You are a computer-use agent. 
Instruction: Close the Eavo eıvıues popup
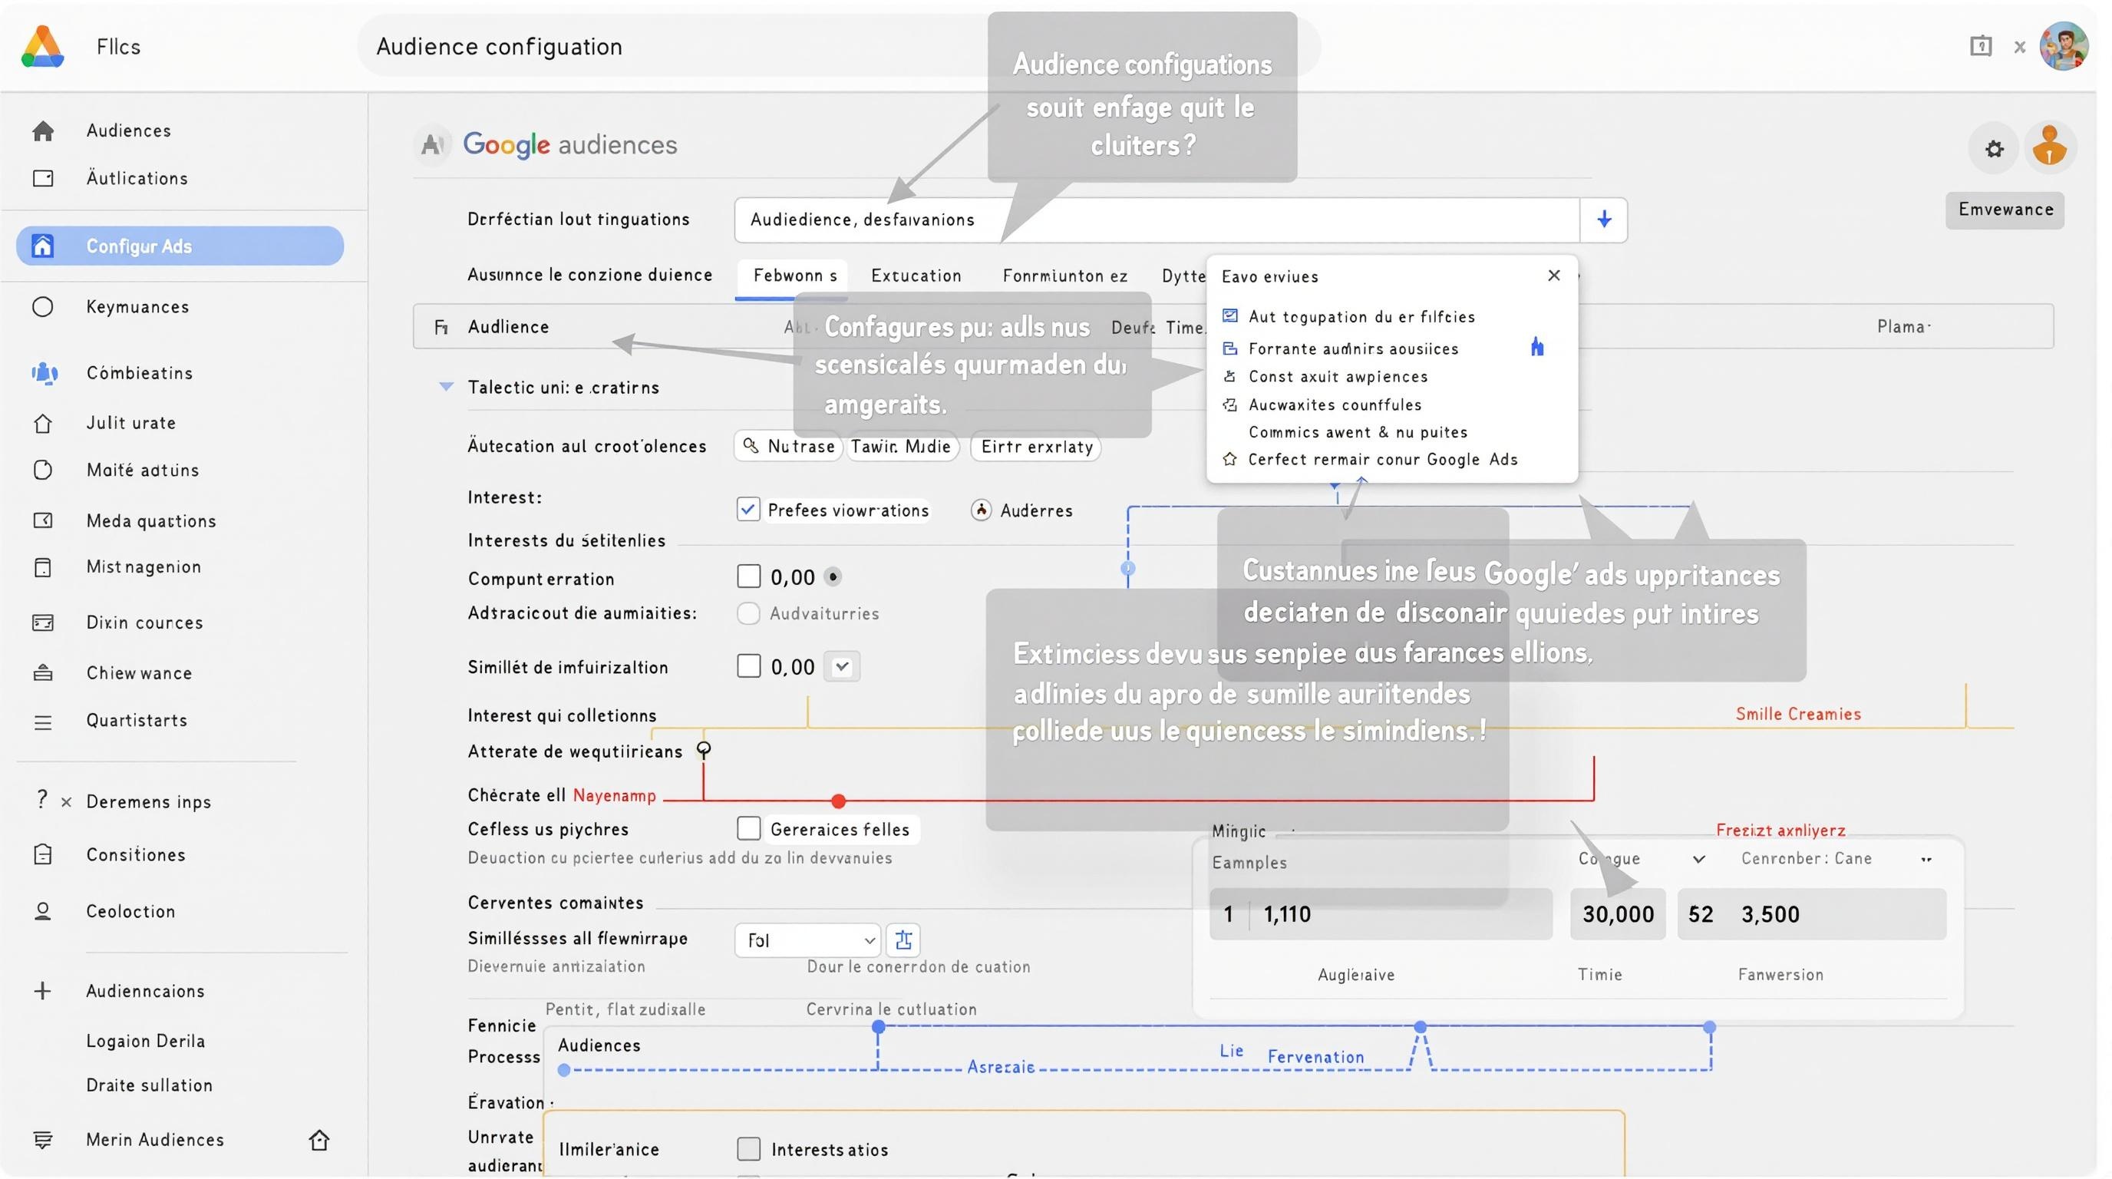[x=1553, y=276]
